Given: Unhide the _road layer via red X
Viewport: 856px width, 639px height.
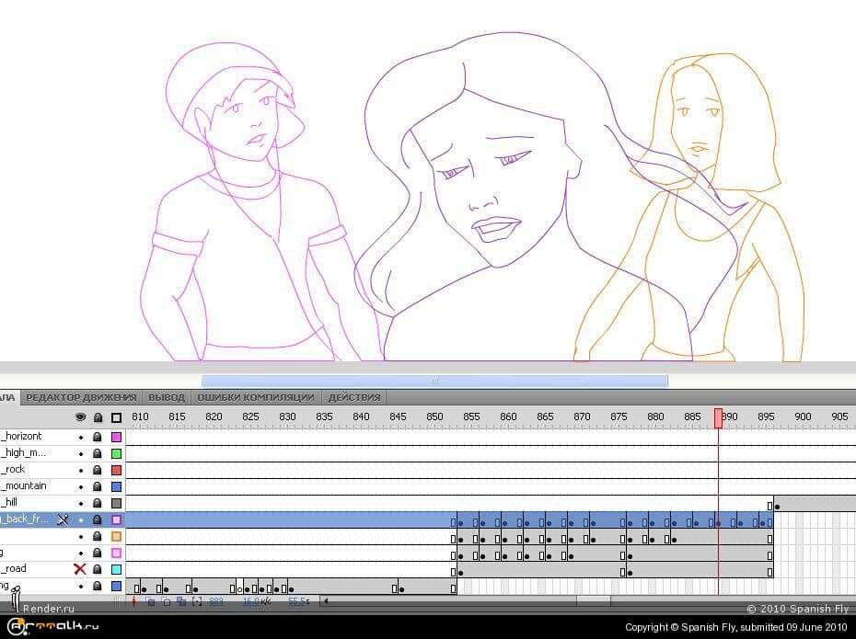Looking at the screenshot, I should pos(80,569).
